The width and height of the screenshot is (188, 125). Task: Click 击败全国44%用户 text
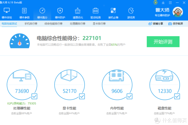point(69,113)
